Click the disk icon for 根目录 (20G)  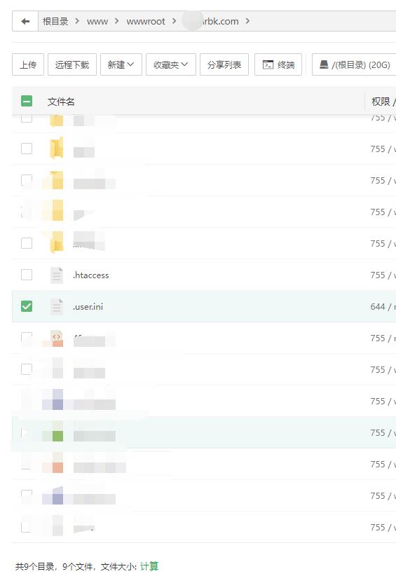[x=324, y=64]
